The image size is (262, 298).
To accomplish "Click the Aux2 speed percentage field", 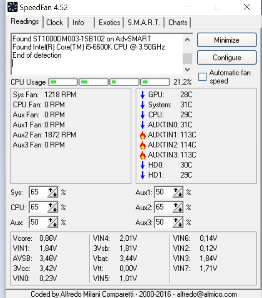I will 164,207.
